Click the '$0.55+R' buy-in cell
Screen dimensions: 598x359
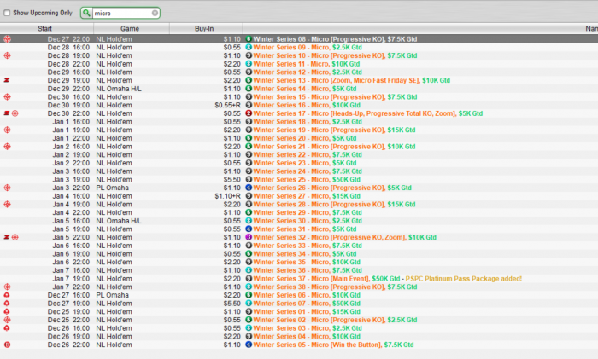228,105
